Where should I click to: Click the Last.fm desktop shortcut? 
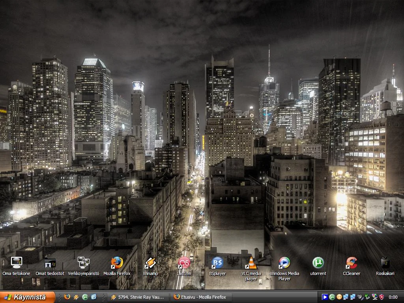184,263
